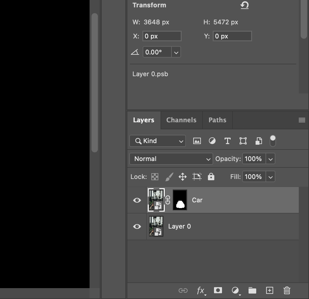309x299 pixels.
Task: Filter layers by pixel layers icon
Action: (197, 141)
